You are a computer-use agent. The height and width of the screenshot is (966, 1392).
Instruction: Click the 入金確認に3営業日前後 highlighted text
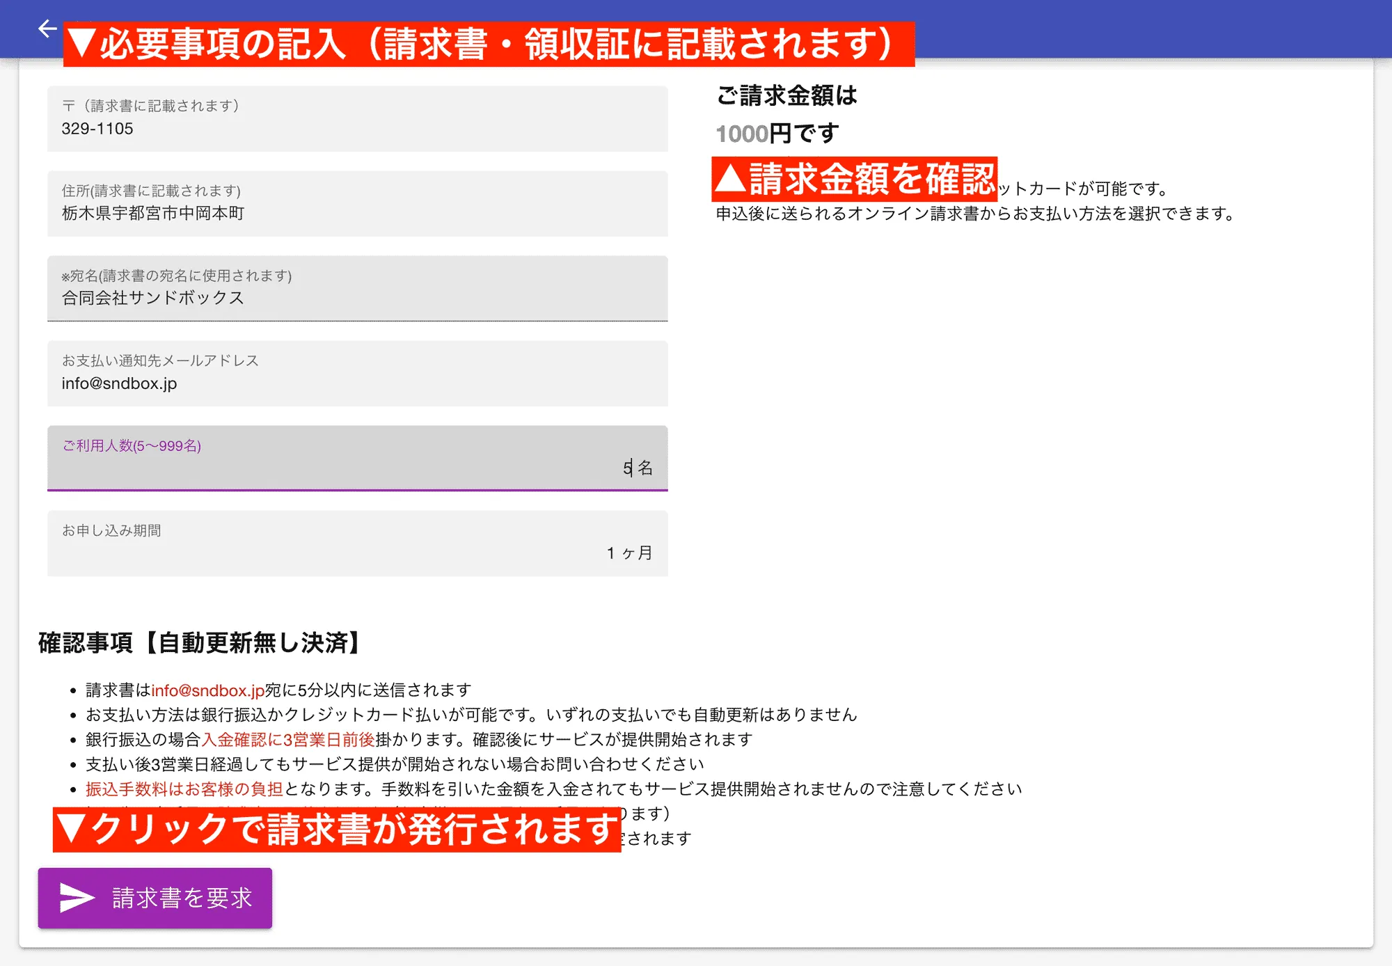[291, 739]
